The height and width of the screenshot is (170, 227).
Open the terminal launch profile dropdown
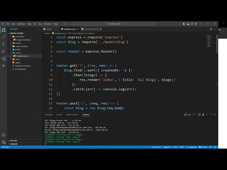click(196, 114)
